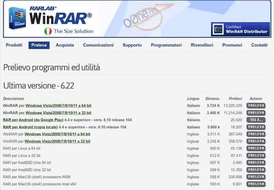Viewport: 274px width, 190px height.
Task: Click 'RAR per Linux a 32 bit' text
Action: (22, 156)
